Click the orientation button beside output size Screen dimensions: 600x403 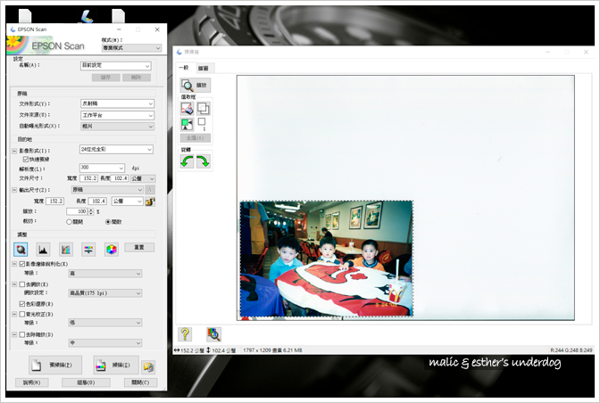pos(150,190)
